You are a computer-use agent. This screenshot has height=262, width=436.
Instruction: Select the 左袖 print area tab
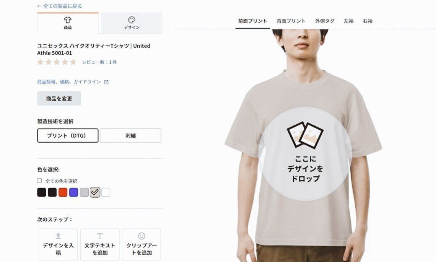coord(348,21)
